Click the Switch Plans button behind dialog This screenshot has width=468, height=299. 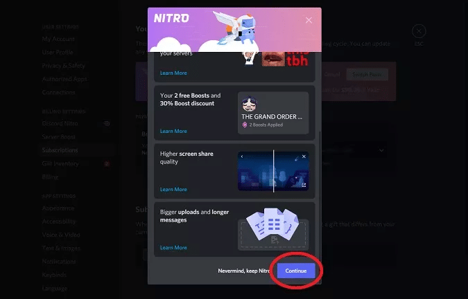[367, 75]
